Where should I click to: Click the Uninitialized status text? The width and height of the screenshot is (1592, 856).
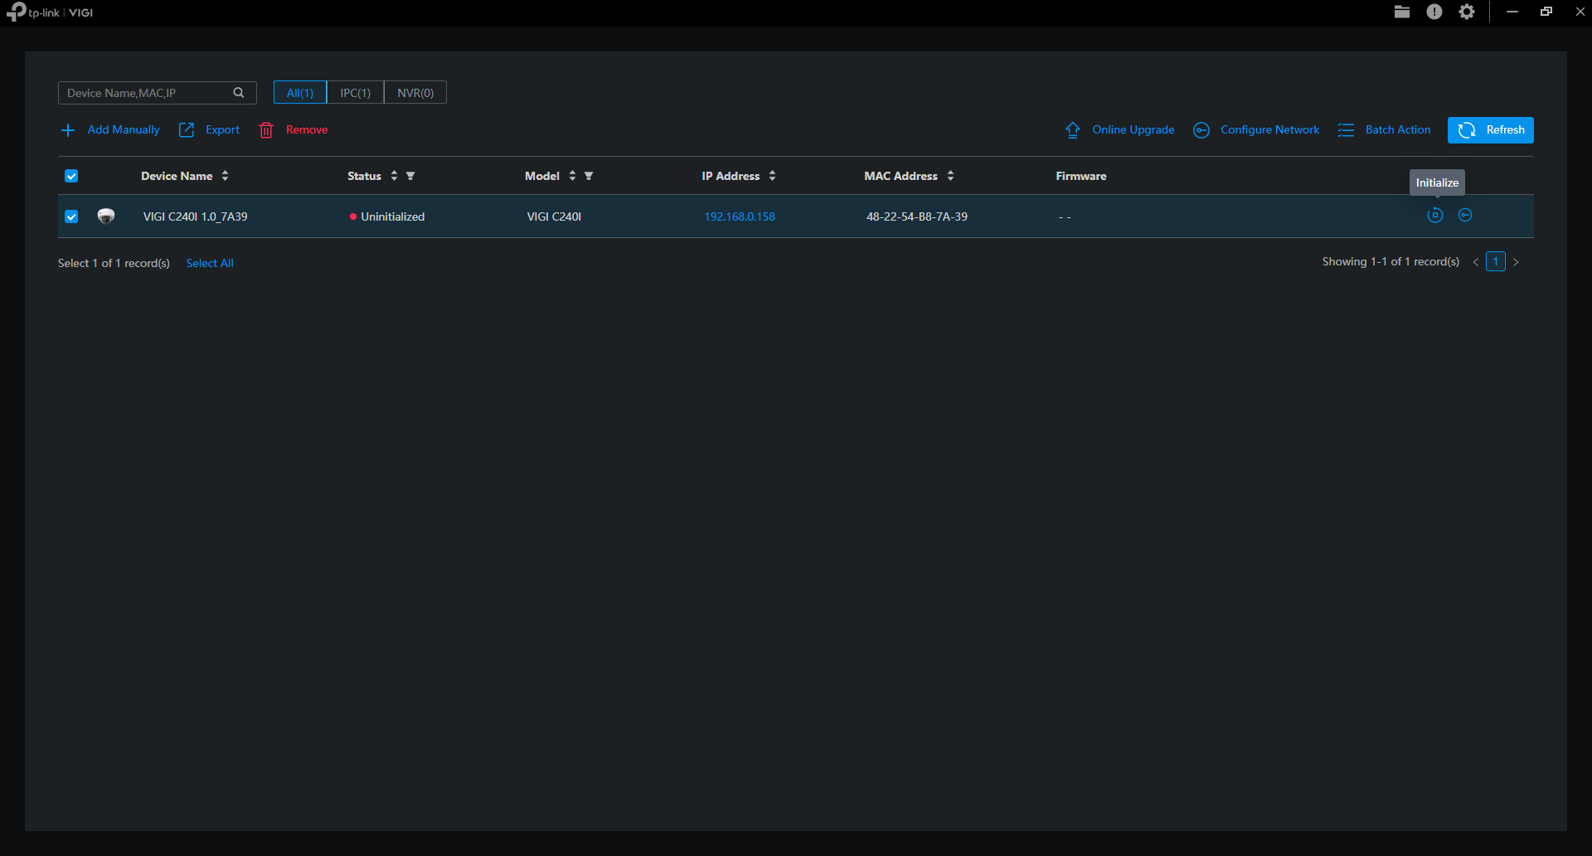pos(393,216)
